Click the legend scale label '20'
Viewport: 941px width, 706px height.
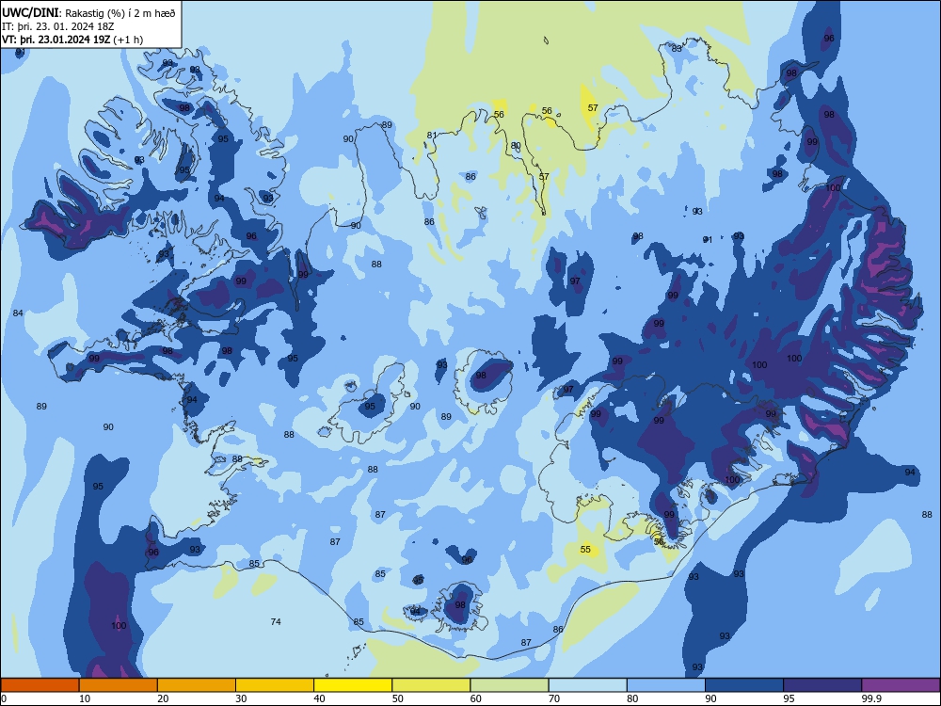tap(163, 698)
